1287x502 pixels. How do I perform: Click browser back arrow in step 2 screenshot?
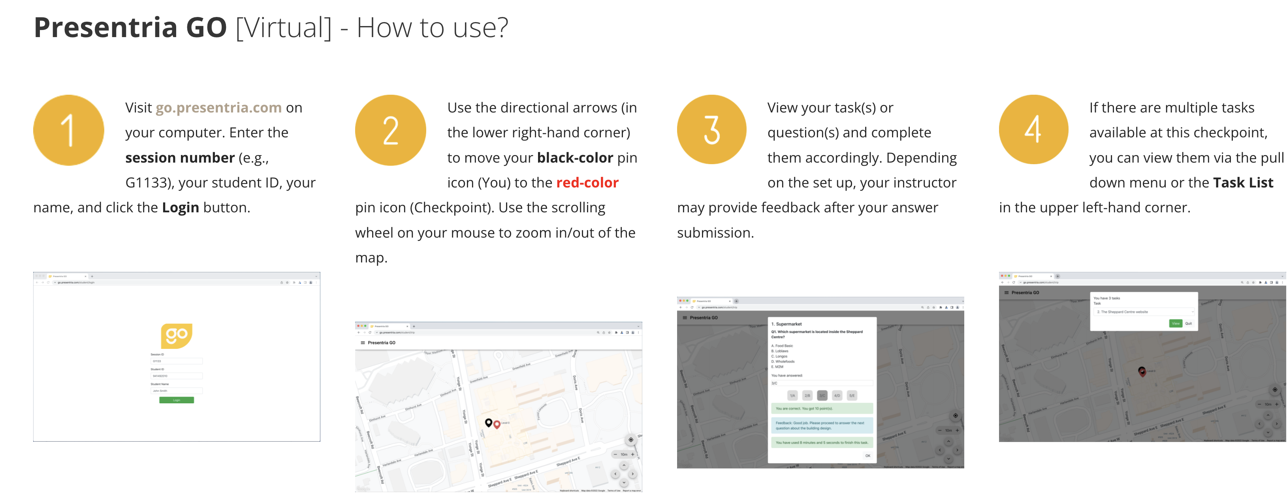click(x=359, y=332)
